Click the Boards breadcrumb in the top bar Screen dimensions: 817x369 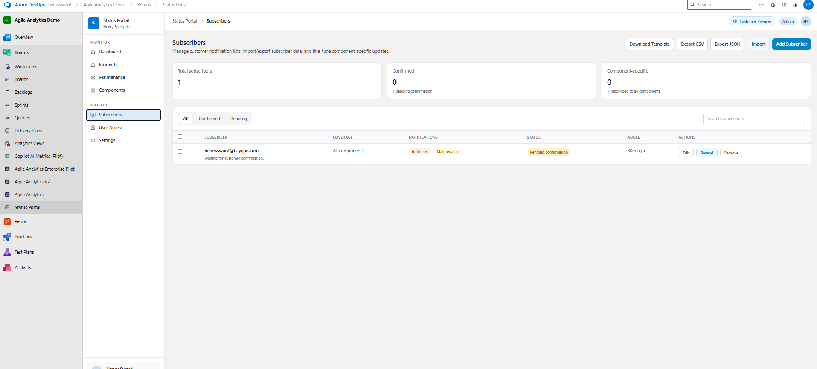click(144, 5)
